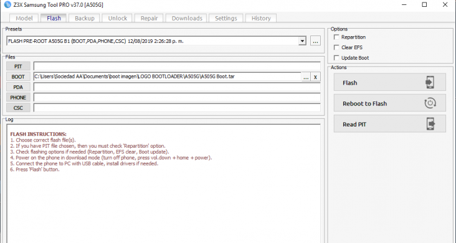Open the Backup tab

(84, 18)
